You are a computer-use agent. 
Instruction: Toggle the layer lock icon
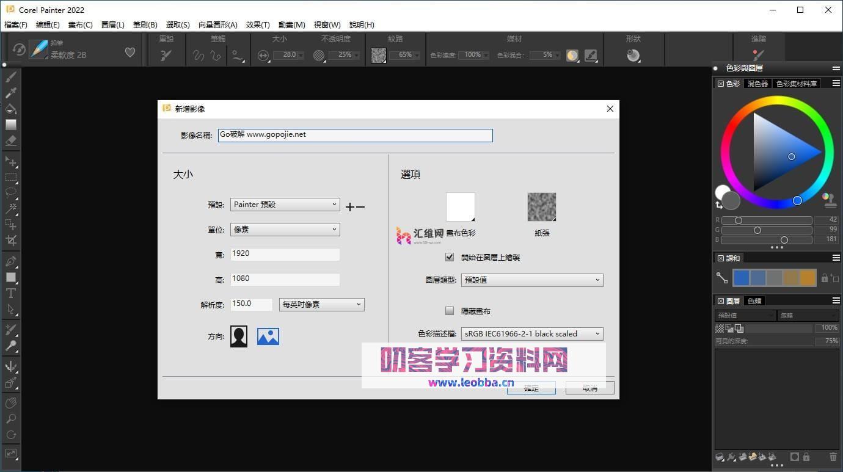[x=806, y=457]
